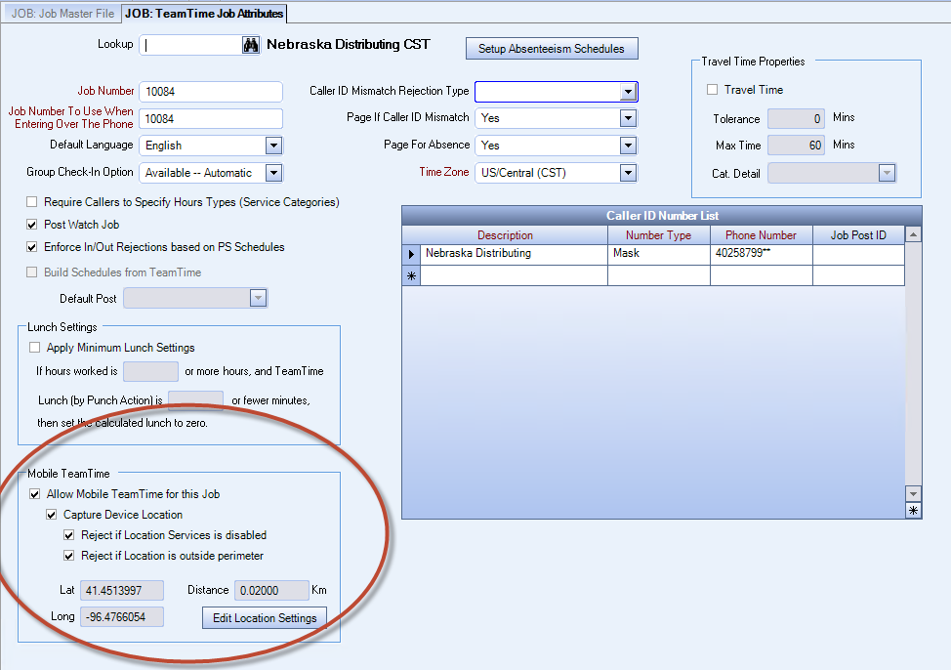Click the Lookup text field

[189, 45]
